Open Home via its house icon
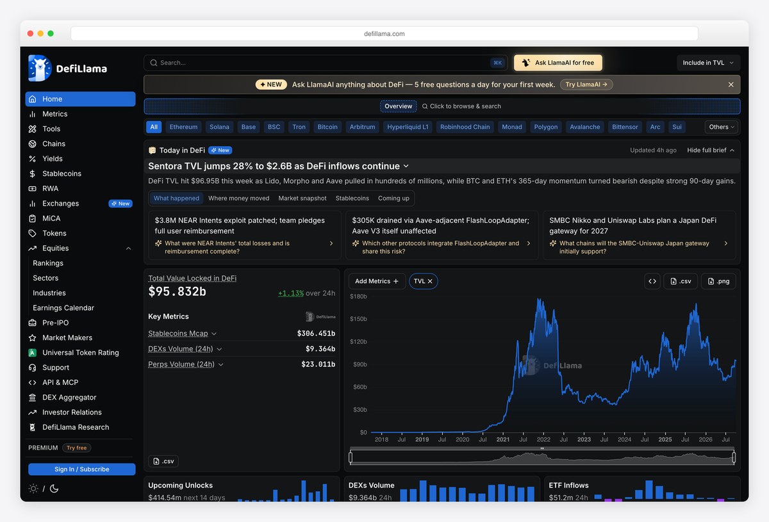The height and width of the screenshot is (522, 769). (33, 99)
